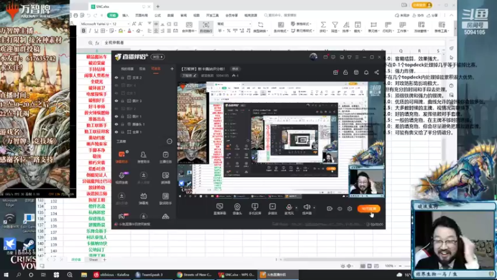Screen dimensions: 497x280
Task: Switch to the Insert (插入) ribbon tab
Action: (x=125, y=15)
